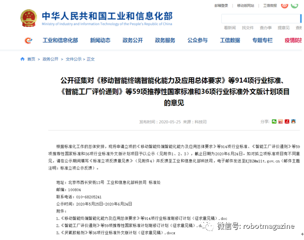Screen dimensions: 304x240
Task: Click inside the site search box
Action: coord(260,19)
